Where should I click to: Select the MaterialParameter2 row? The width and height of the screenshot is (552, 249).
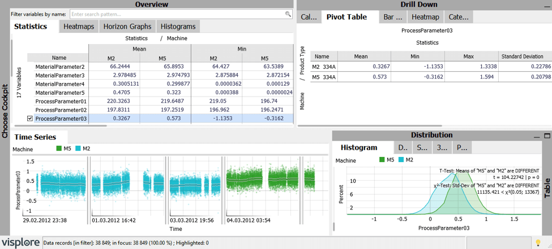pos(60,67)
